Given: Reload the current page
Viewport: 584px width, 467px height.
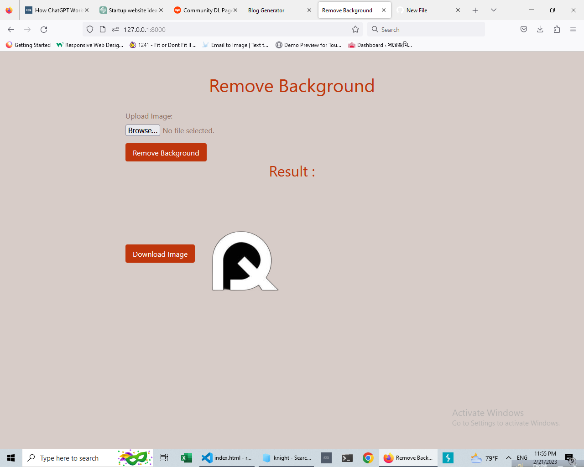Looking at the screenshot, I should point(44,29).
